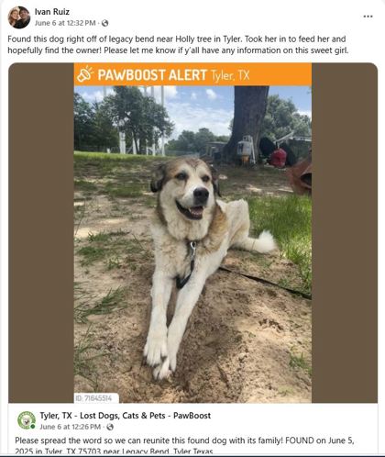Open Ivan Ruiz's profile picture

click(19, 17)
